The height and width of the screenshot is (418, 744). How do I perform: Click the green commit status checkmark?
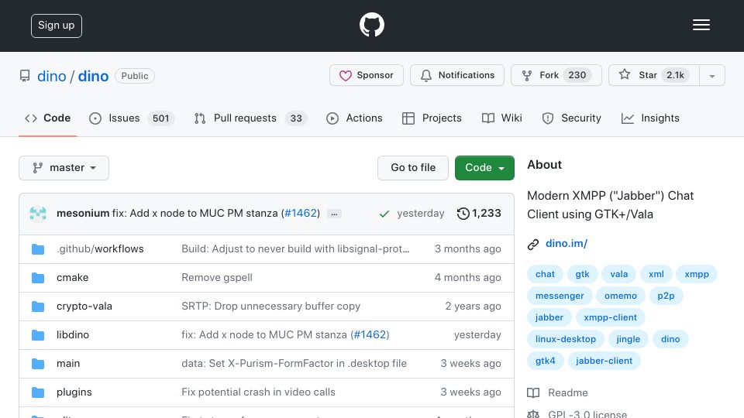tap(384, 214)
